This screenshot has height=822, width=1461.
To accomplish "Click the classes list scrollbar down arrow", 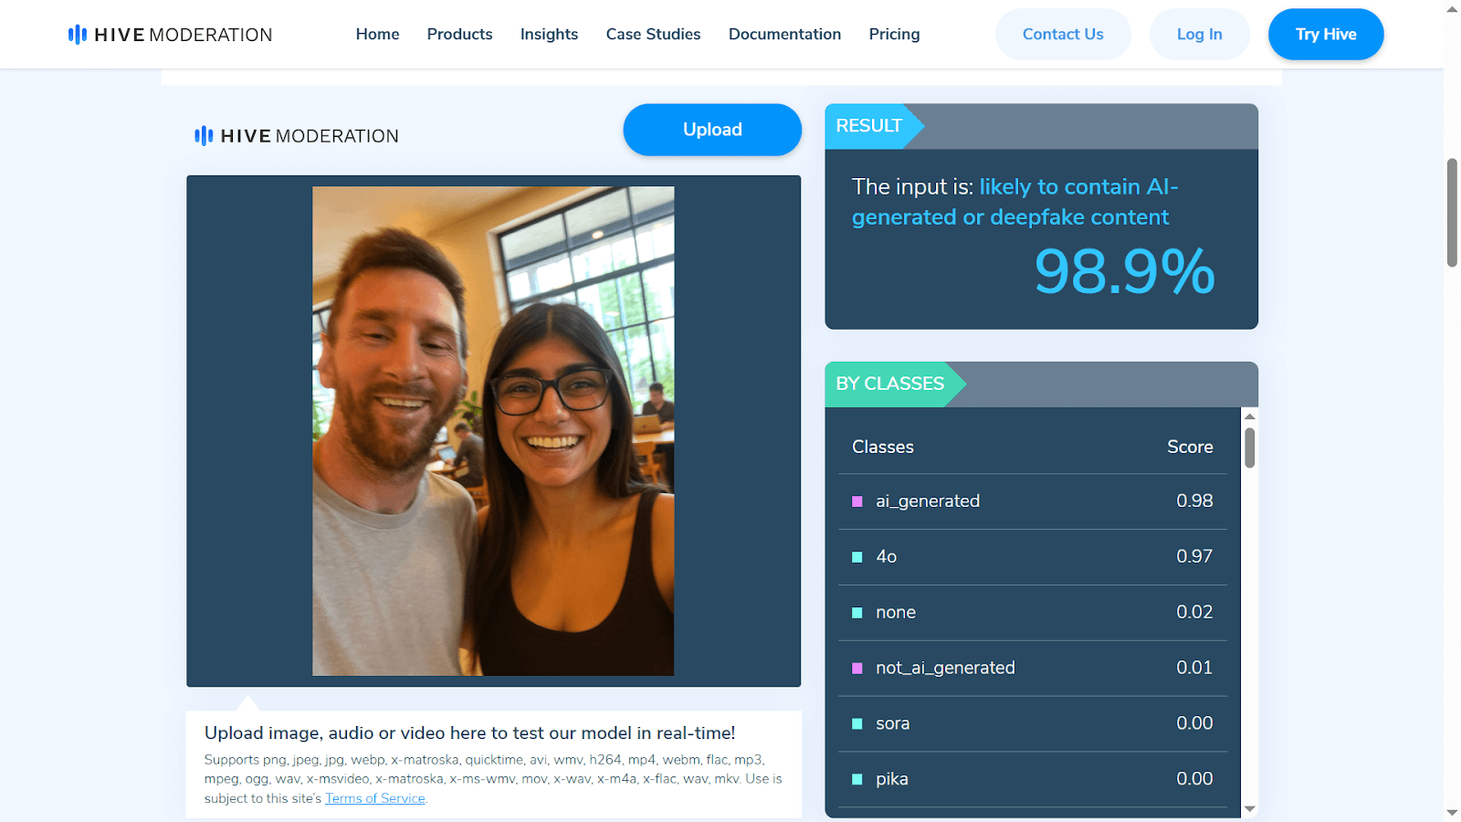I will [1250, 809].
